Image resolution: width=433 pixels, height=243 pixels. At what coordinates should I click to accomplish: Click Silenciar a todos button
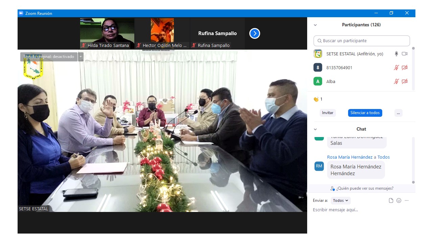click(x=365, y=113)
